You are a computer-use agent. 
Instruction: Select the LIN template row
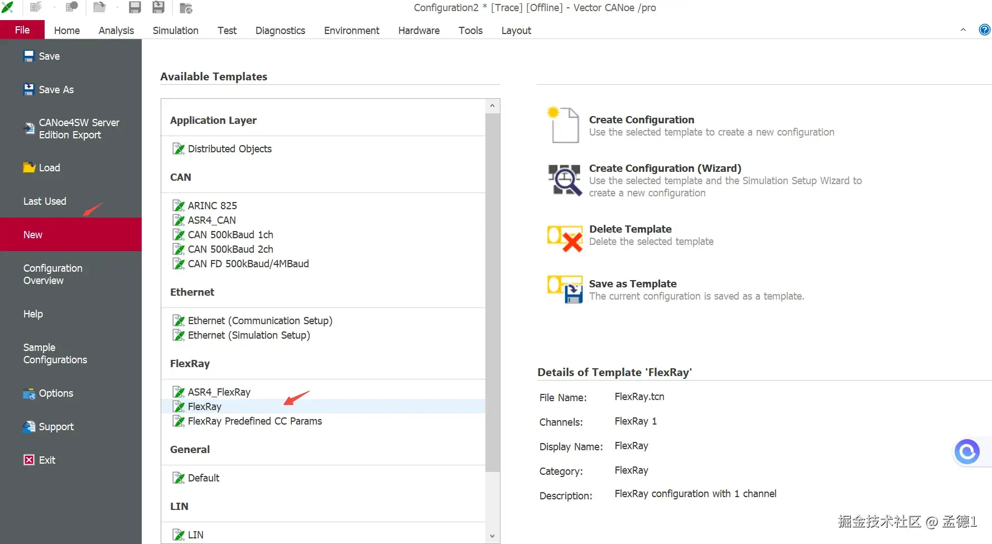pyautogui.click(x=324, y=535)
